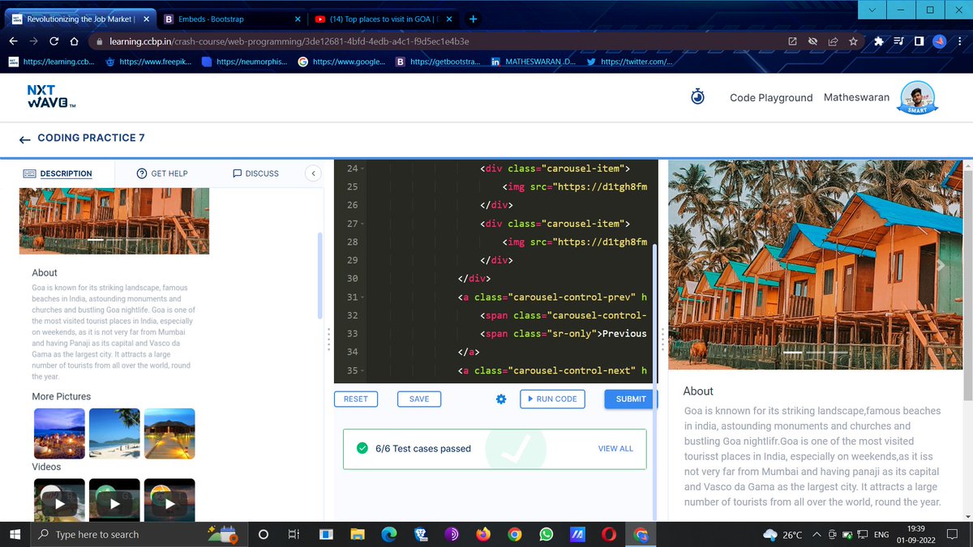Open Chrome three-dot menu
The width and height of the screenshot is (973, 547).
(x=958, y=41)
